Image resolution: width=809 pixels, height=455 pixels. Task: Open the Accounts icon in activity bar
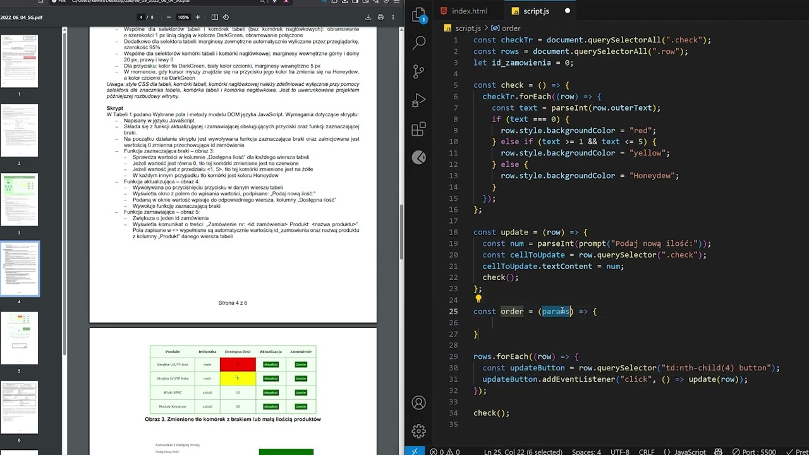tap(418, 403)
